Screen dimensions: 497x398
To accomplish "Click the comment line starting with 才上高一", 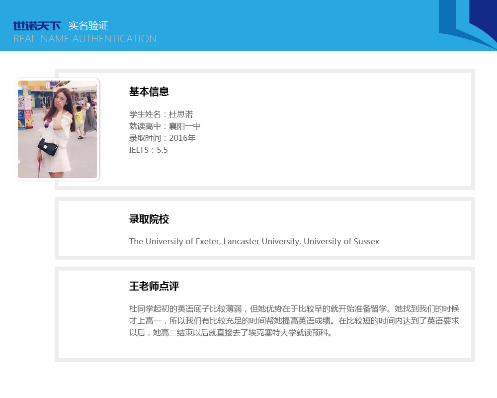I will (294, 321).
